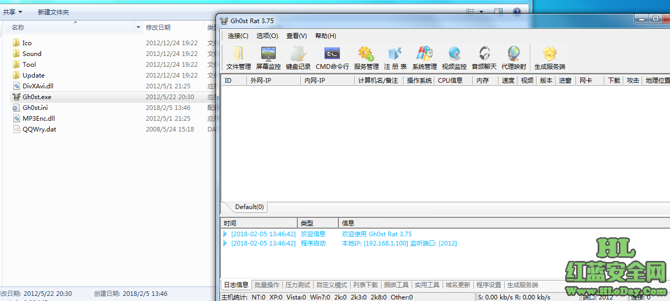The height and width of the screenshot is (301, 670).
Task: Click the S/R kb/s speed status entry
Action: pyautogui.click(x=514, y=297)
